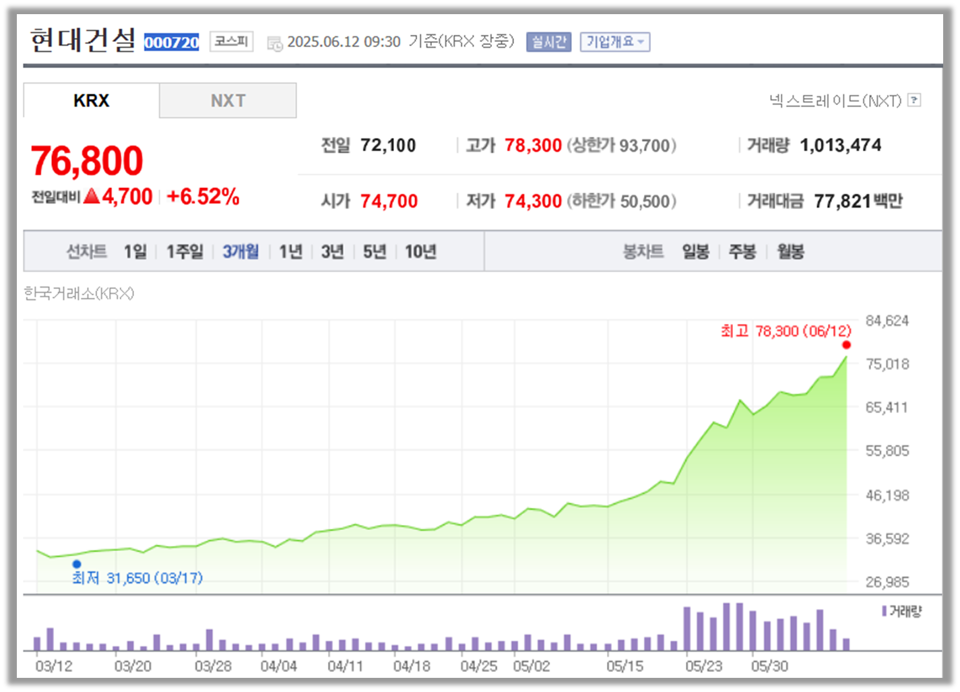Select the 3년 chart period
The width and height of the screenshot is (960, 692).
click(332, 251)
